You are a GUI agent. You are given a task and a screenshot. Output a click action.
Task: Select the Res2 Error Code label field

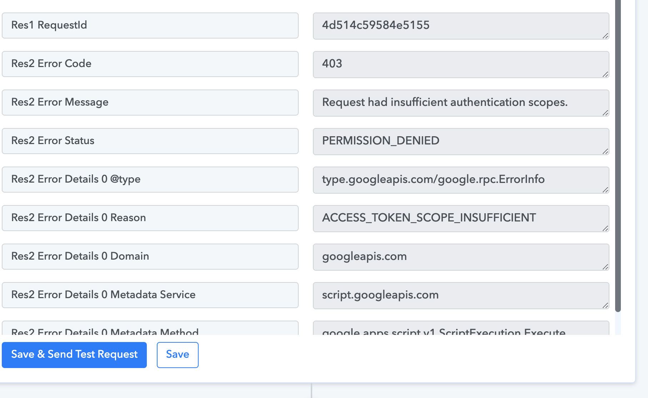(150, 64)
